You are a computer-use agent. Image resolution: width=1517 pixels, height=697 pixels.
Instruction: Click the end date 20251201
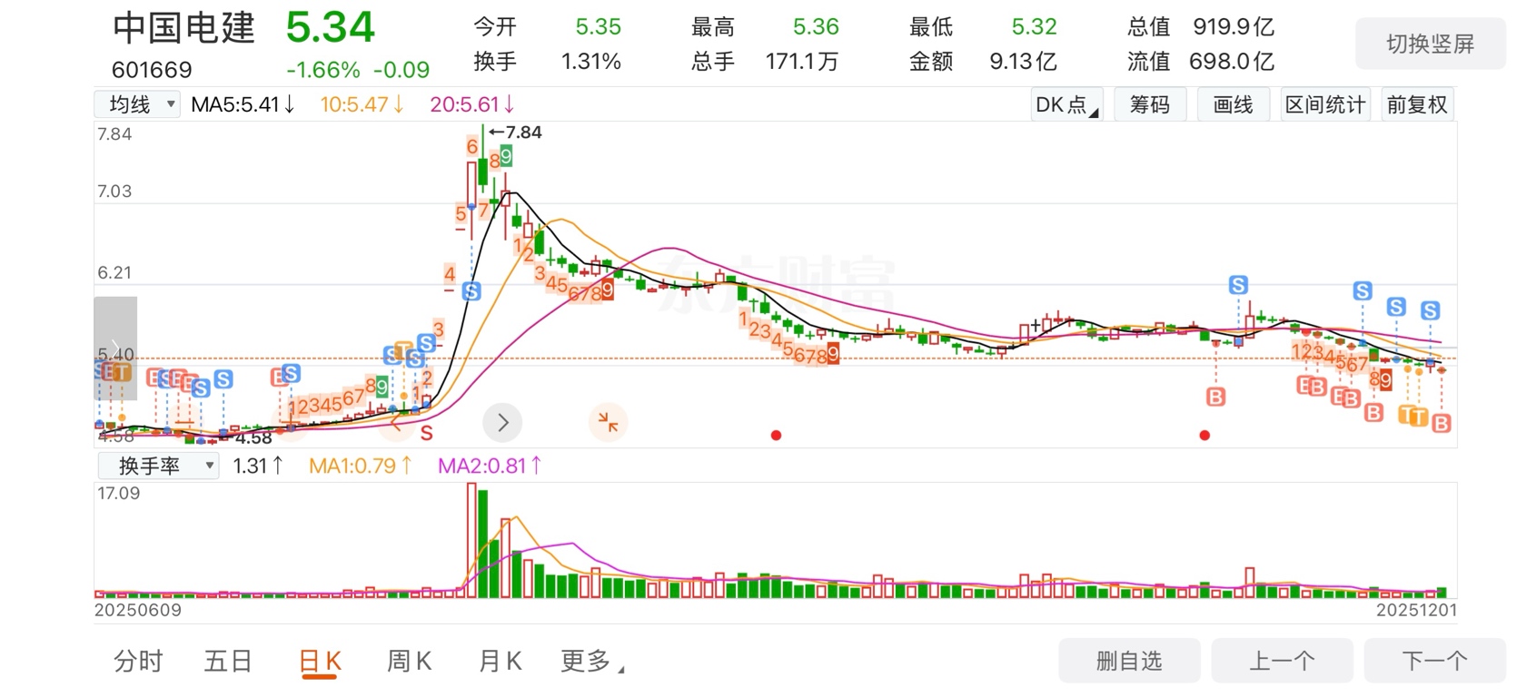pos(1416,610)
